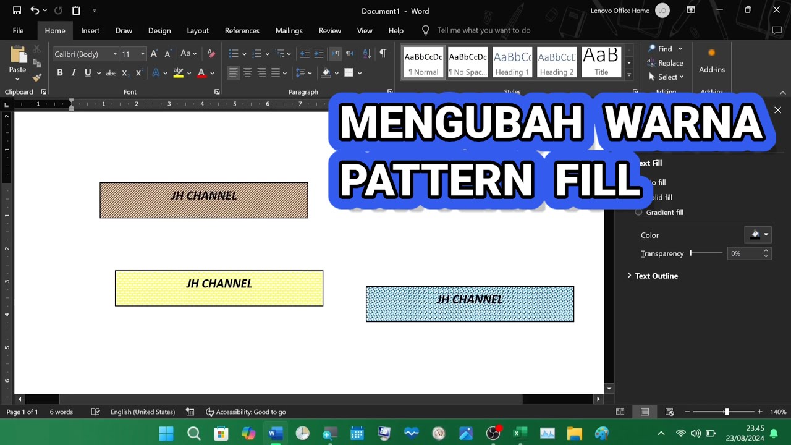Click the Transparency 0% value field
791x445 pixels.
(743, 253)
